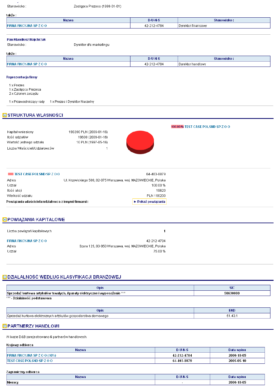
Task: Open FIRMA FIKCYJNA SP Z O O (10%) link
Action: (32, 355)
